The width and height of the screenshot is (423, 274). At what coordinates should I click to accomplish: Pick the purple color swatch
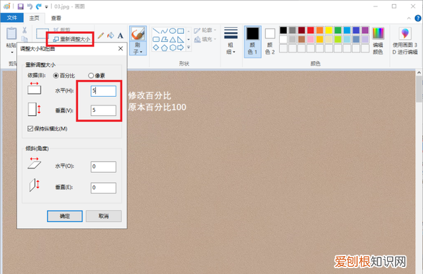click(x=365, y=30)
